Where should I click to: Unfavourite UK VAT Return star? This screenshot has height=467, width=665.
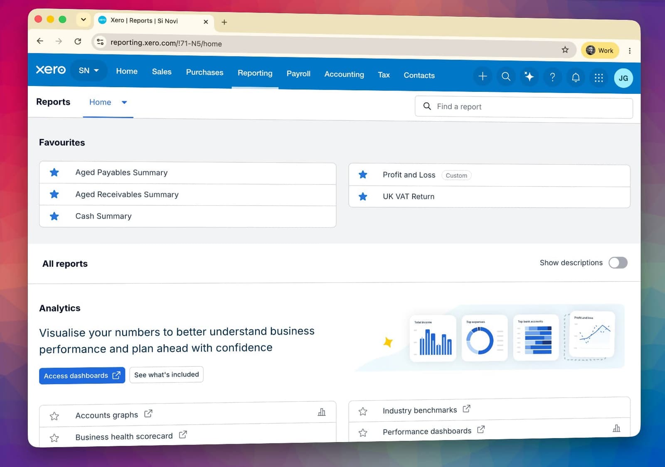(363, 196)
